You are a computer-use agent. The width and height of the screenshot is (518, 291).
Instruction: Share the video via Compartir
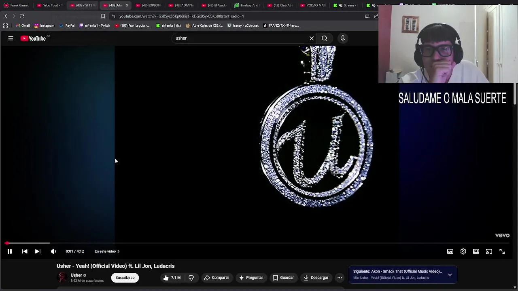point(217,278)
